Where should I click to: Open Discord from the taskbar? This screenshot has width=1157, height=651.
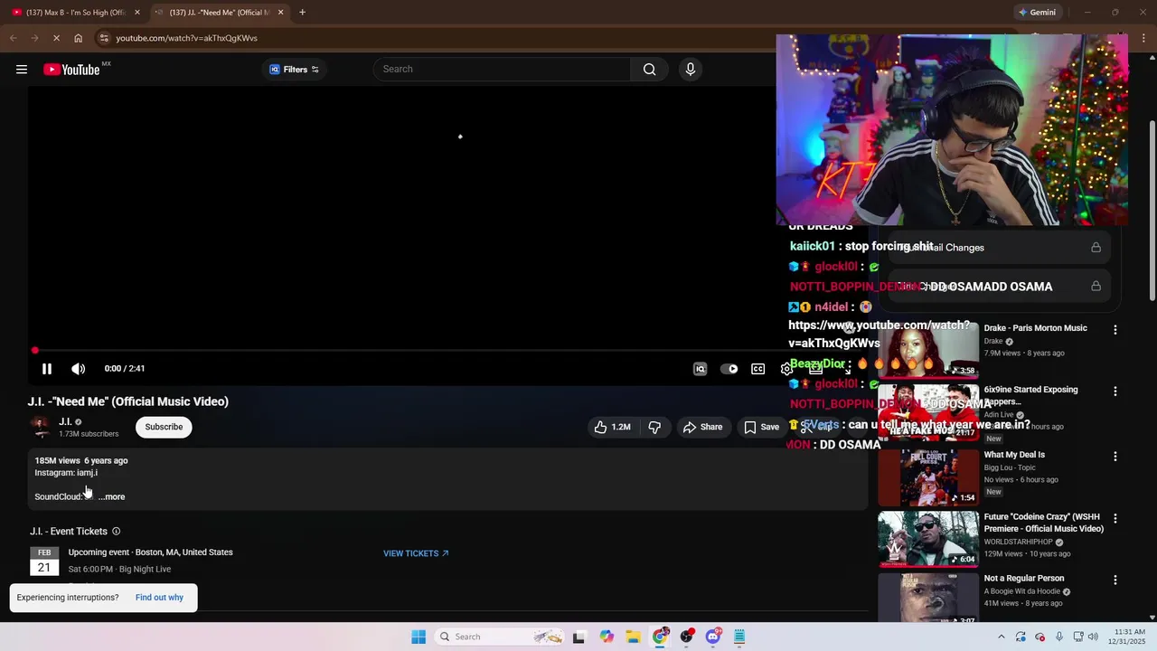click(713, 637)
